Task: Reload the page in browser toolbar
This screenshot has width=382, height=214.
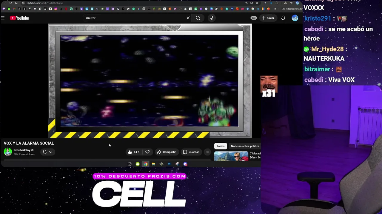Action: tap(10, 3)
